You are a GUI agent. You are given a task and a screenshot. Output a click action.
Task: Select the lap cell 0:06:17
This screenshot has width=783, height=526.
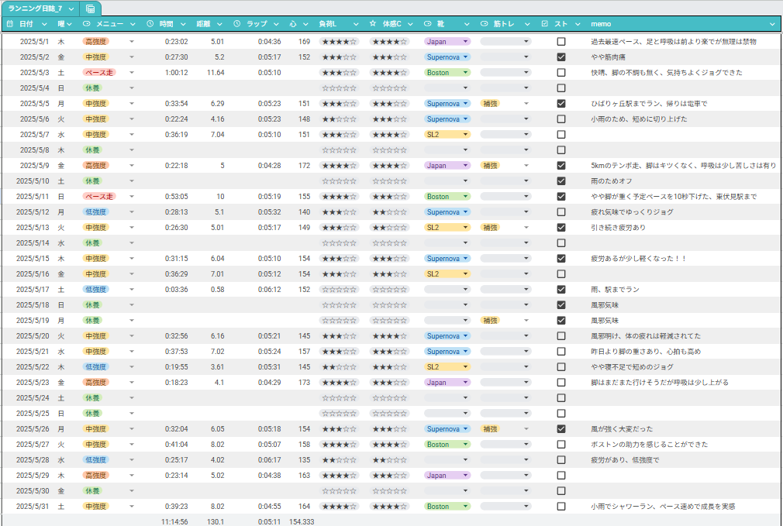click(269, 459)
